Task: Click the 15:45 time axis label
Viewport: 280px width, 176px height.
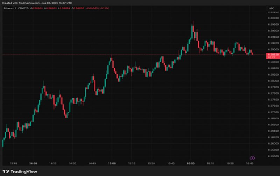Action: click(171, 163)
